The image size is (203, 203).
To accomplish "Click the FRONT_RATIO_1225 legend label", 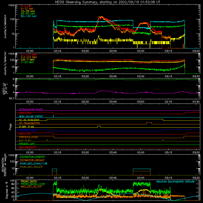I will tap(33, 184).
